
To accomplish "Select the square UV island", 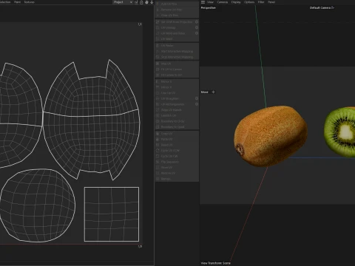I will (112, 214).
